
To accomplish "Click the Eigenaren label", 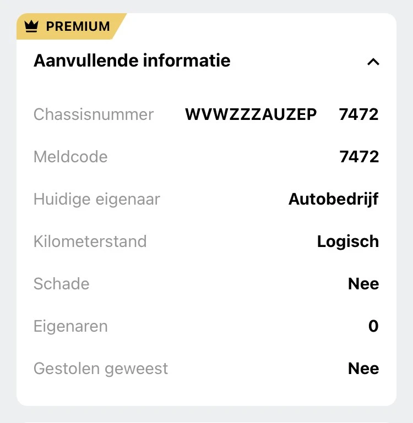I will click(x=70, y=326).
